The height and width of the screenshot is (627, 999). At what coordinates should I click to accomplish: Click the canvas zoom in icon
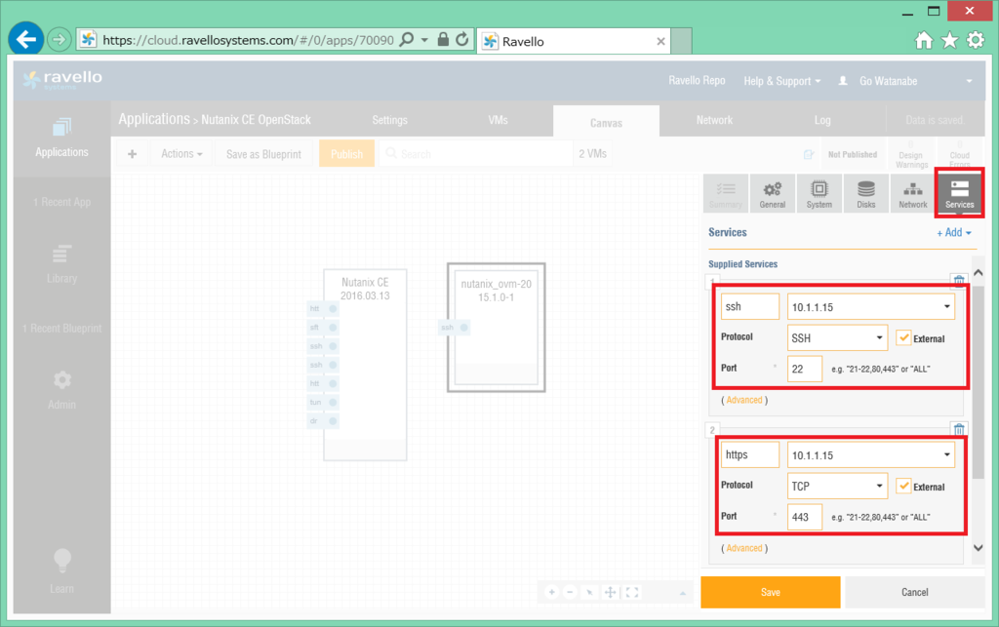tap(552, 592)
